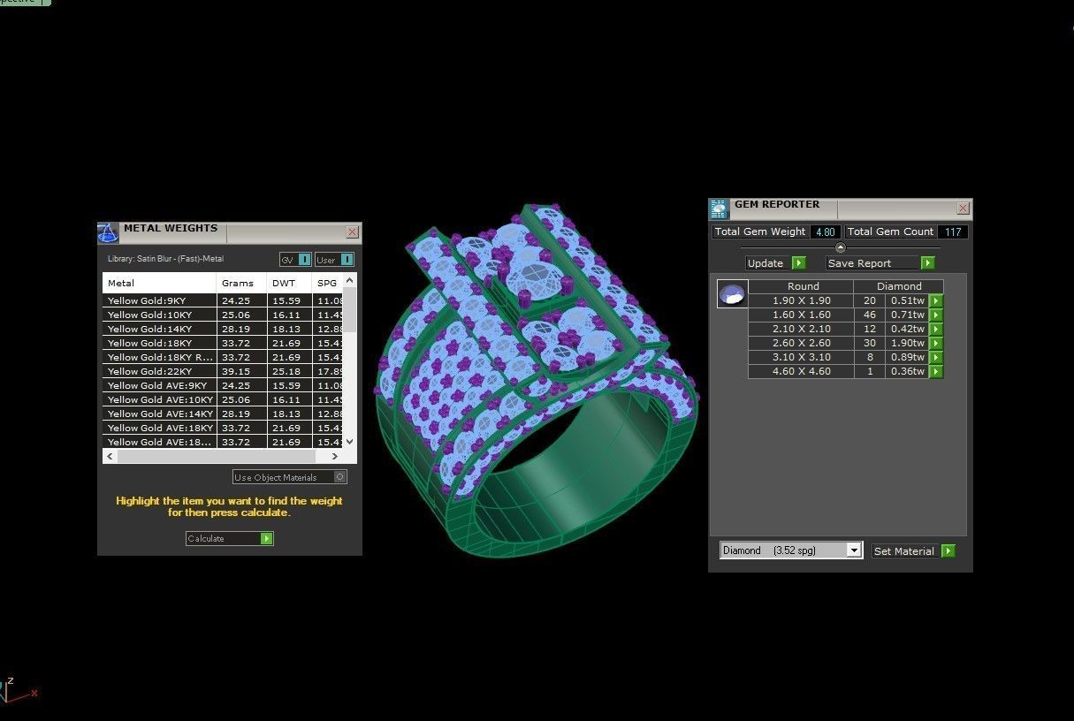
Task: Click the Grams column header
Action: 242,283
